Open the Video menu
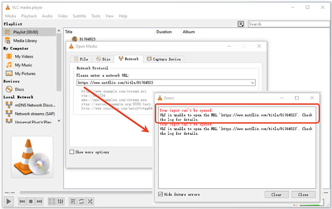 62,16
